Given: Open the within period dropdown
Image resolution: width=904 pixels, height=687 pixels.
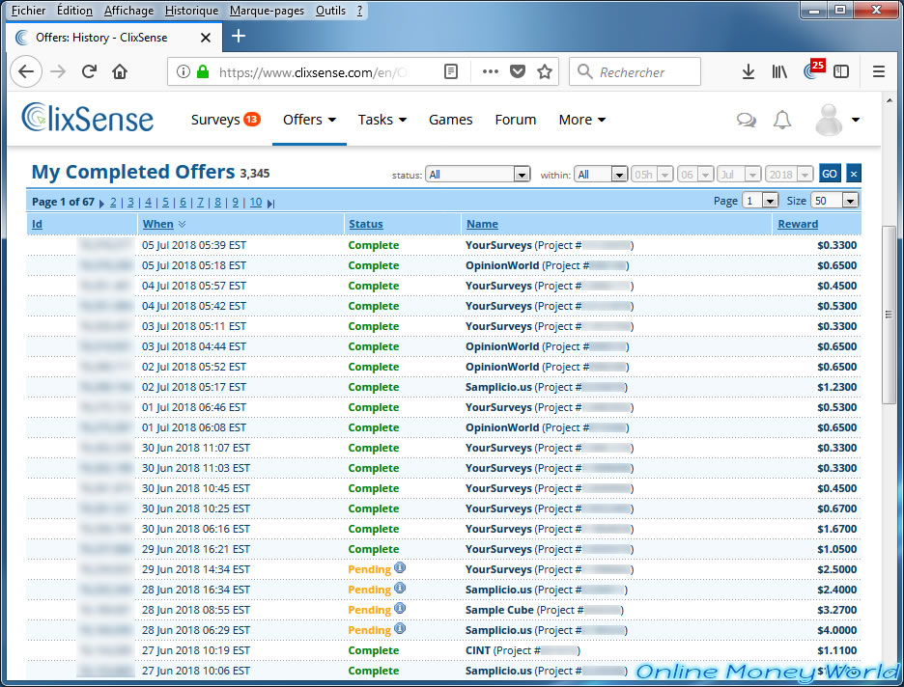Looking at the screenshot, I should [601, 174].
